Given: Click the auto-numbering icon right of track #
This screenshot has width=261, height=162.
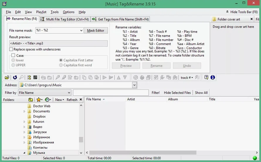Looking at the screenshot, I should click(197, 77).
